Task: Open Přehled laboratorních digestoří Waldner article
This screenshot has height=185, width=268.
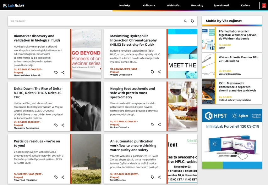Action: coord(238,35)
